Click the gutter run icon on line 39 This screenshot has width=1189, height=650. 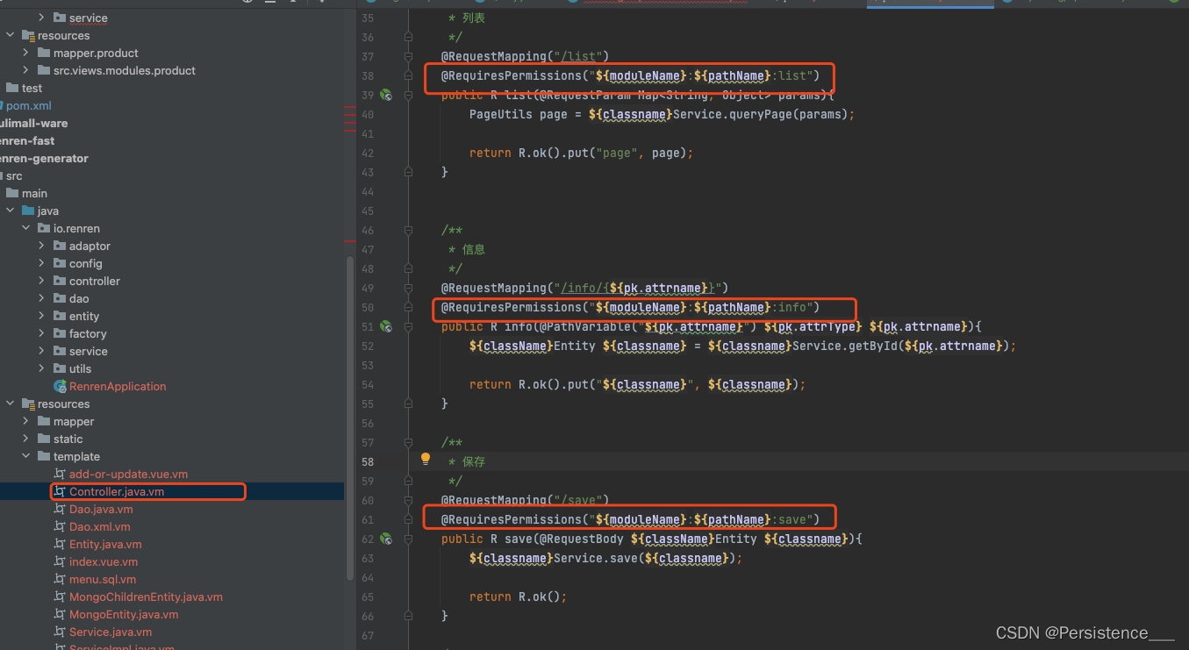[x=385, y=95]
